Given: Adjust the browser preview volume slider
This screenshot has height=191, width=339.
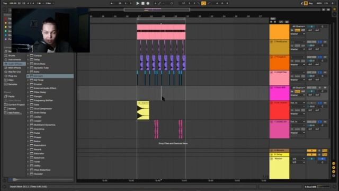Looking at the screenshot, I should 43,179.
